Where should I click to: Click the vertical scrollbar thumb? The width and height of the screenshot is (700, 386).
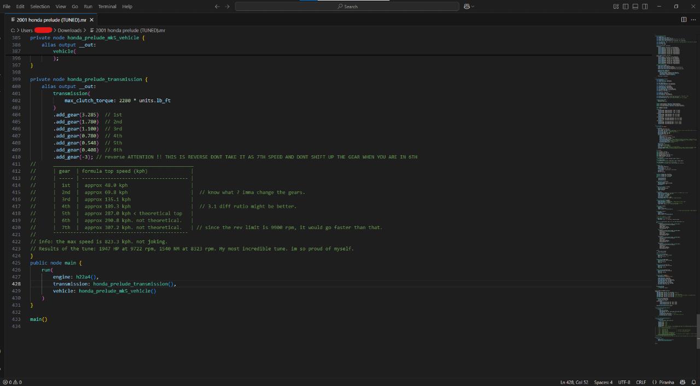pyautogui.click(x=698, y=331)
